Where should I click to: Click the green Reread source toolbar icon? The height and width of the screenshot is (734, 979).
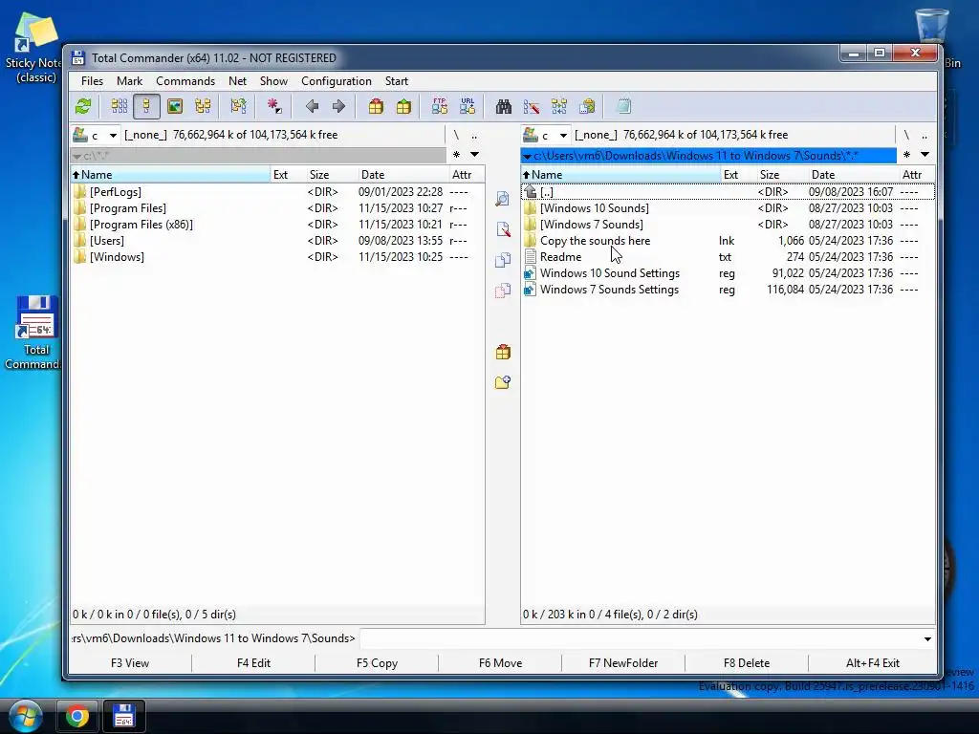point(83,106)
